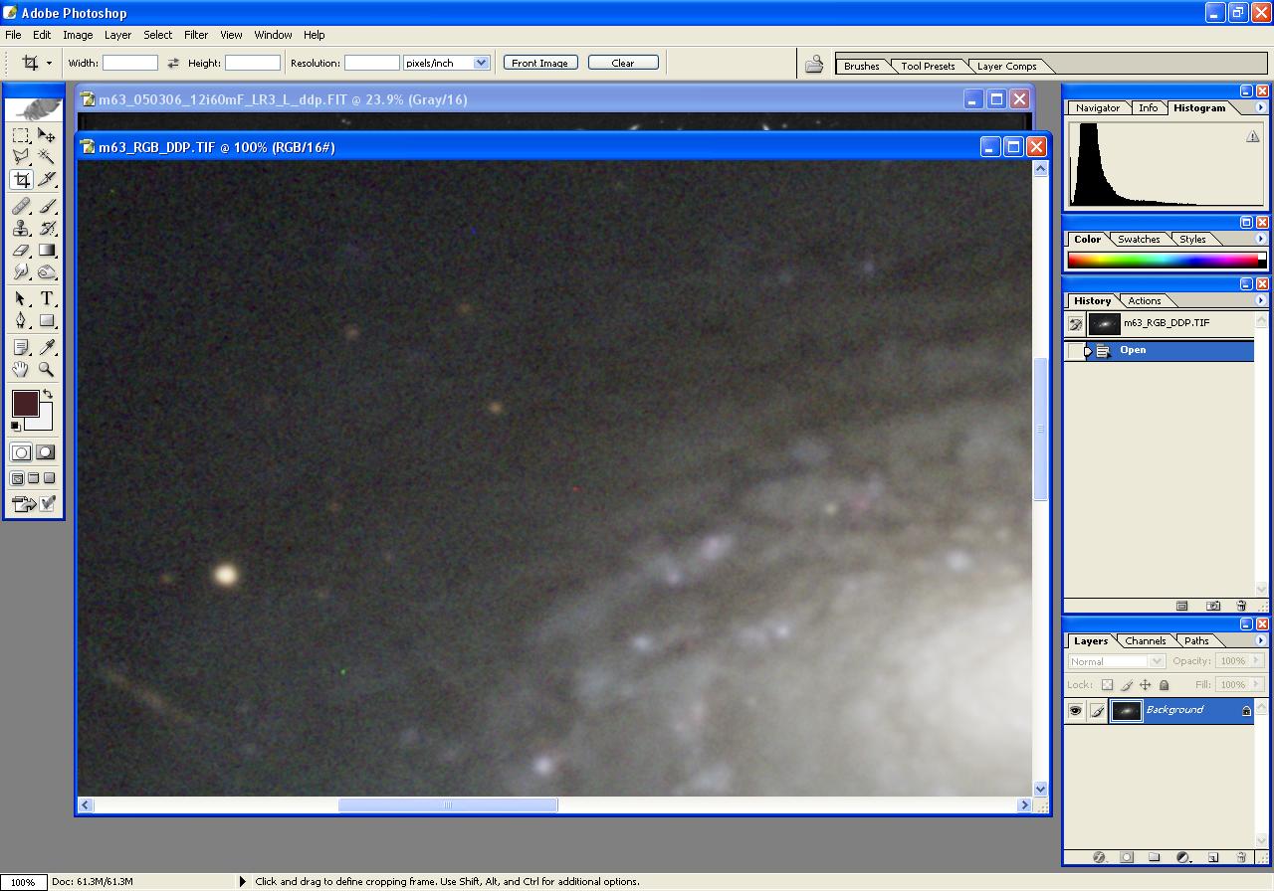Switch to the Channels tab
The height and width of the screenshot is (891, 1274).
1145,641
